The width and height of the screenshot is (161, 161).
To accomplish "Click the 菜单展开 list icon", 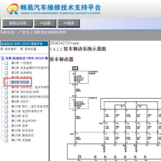I will coord(2,49).
